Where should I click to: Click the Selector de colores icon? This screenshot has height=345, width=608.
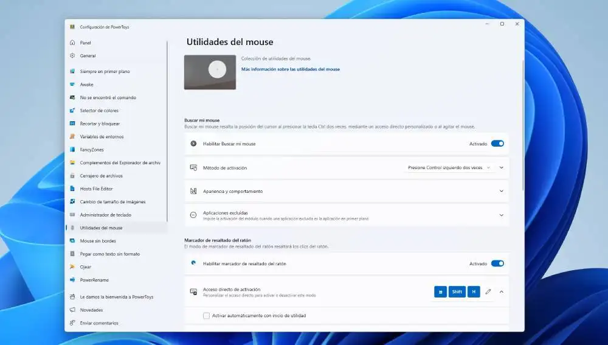pos(72,111)
